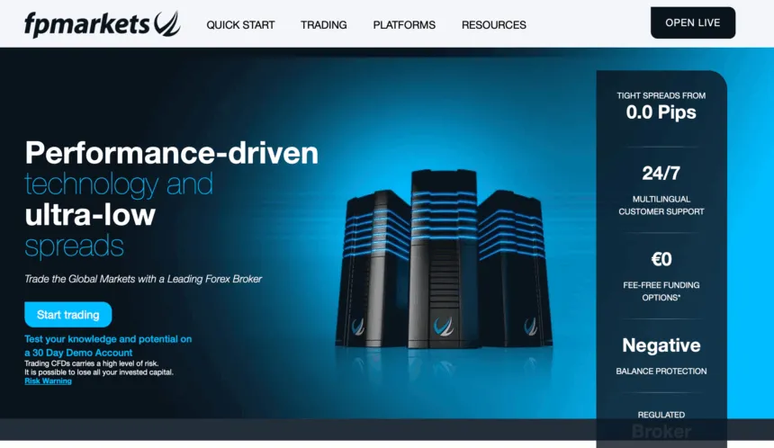
Task: Open the Quick Start menu
Action: [240, 24]
